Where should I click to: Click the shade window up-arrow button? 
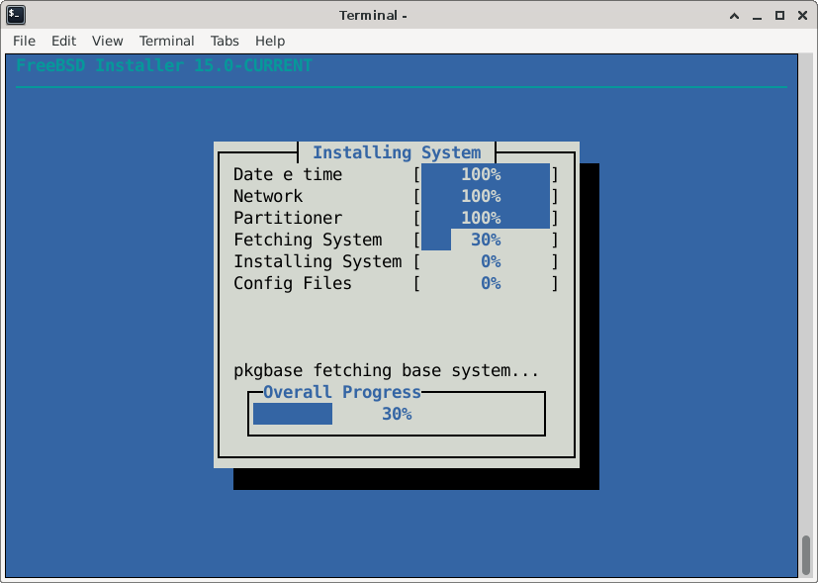[x=735, y=15]
